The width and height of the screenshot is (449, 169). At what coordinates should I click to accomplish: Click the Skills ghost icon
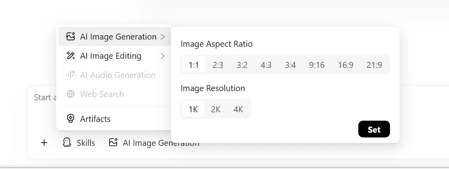point(67,143)
